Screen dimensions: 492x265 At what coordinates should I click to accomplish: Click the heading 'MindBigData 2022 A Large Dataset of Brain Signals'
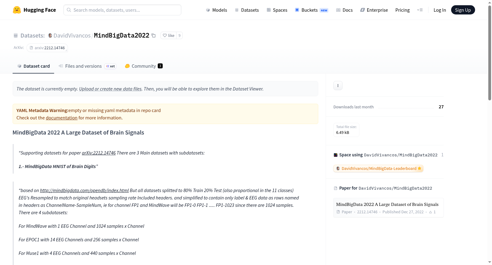(x=78, y=133)
